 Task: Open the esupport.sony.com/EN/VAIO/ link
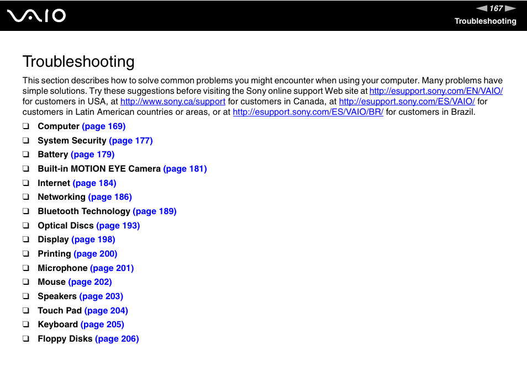pos(436,91)
